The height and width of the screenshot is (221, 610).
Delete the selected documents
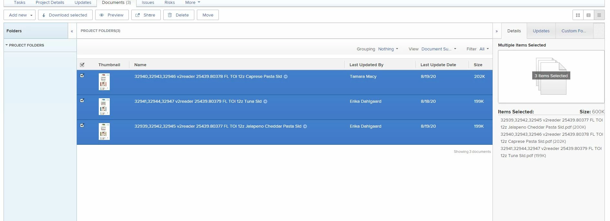tap(179, 15)
